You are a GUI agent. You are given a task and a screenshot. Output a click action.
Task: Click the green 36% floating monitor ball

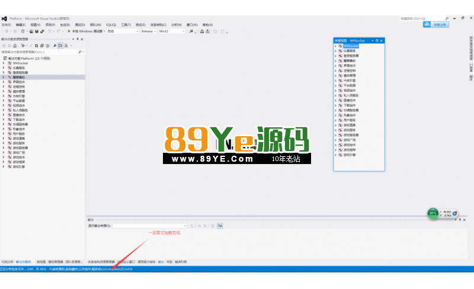[433, 213]
